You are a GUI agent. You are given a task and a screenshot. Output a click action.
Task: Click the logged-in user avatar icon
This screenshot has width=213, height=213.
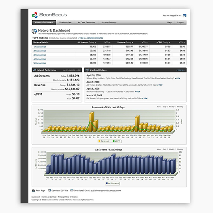point(184,15)
